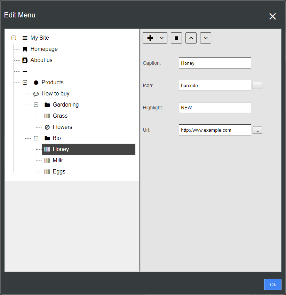Click the move item up arrow icon
This screenshot has width=286, height=295.
pos(191,38)
